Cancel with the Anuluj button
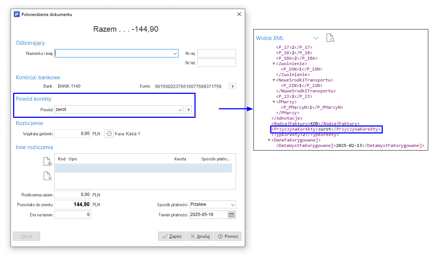429x256 pixels. [x=200, y=236]
